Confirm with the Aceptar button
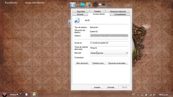The width and height of the screenshot is (173, 97). coord(97,87)
